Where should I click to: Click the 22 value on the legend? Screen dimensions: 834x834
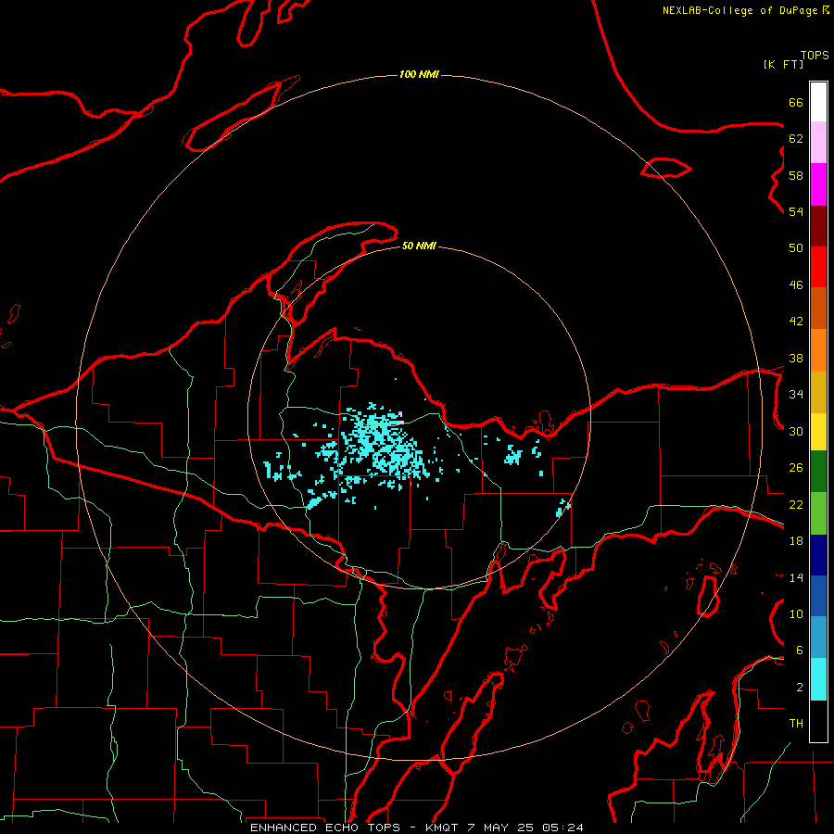point(796,504)
